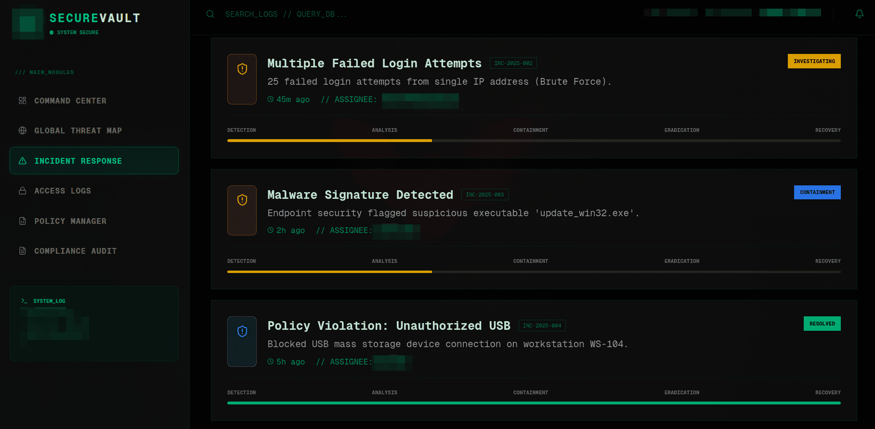Open the Compliance Audit module
Screen dimensions: 875x429
[75, 251]
